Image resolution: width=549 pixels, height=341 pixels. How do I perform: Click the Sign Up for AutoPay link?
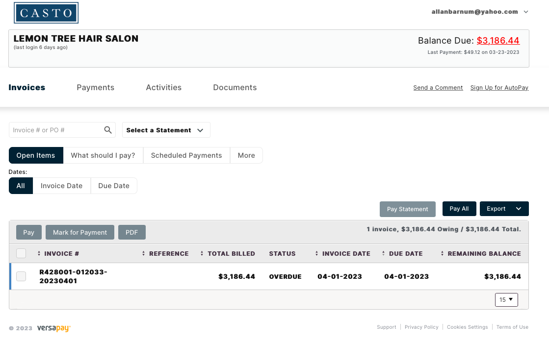click(x=499, y=88)
